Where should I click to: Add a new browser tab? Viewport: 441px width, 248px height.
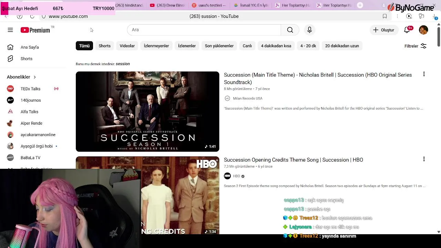(x=360, y=5)
